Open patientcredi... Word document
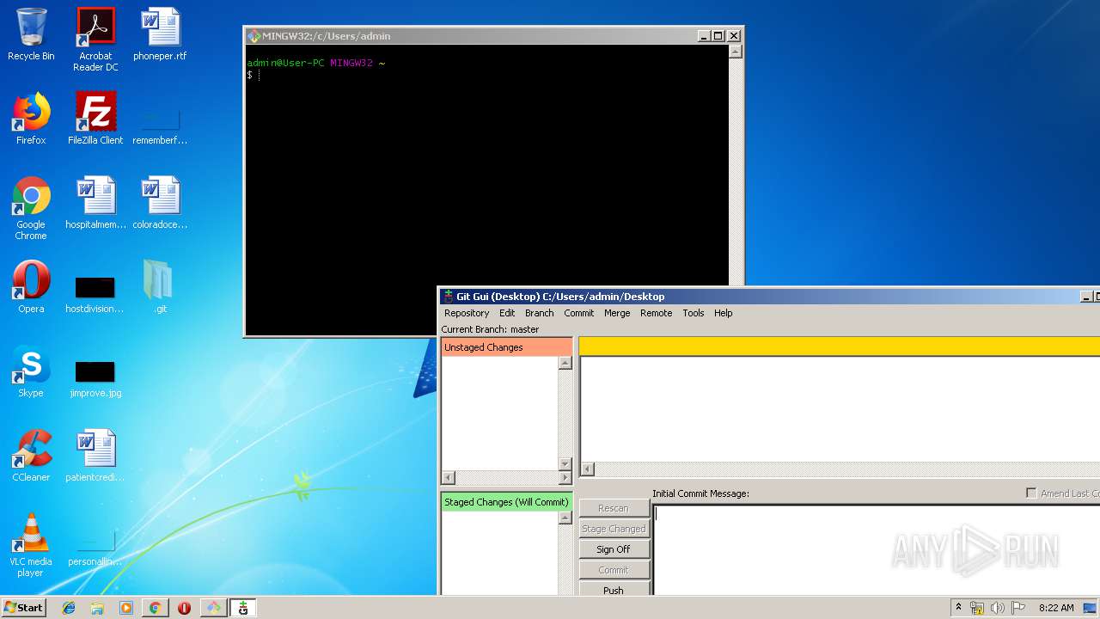This screenshot has height=619, width=1100. pos(95,456)
